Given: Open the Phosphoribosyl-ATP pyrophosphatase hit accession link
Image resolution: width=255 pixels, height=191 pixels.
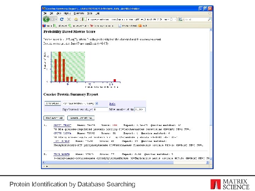Looking at the screenshot, I should [x=62, y=141].
